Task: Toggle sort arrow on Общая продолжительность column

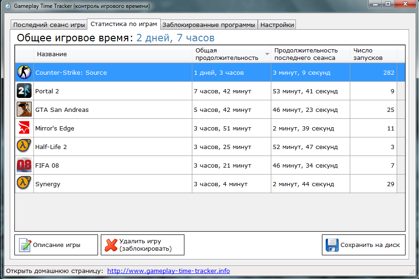Action: click(x=267, y=54)
